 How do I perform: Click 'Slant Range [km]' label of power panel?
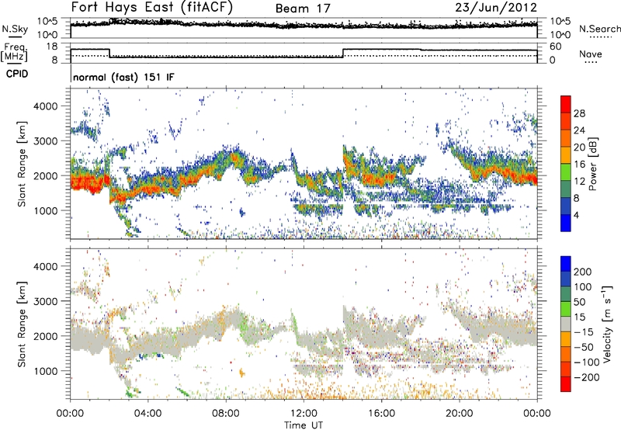[x=22, y=164]
